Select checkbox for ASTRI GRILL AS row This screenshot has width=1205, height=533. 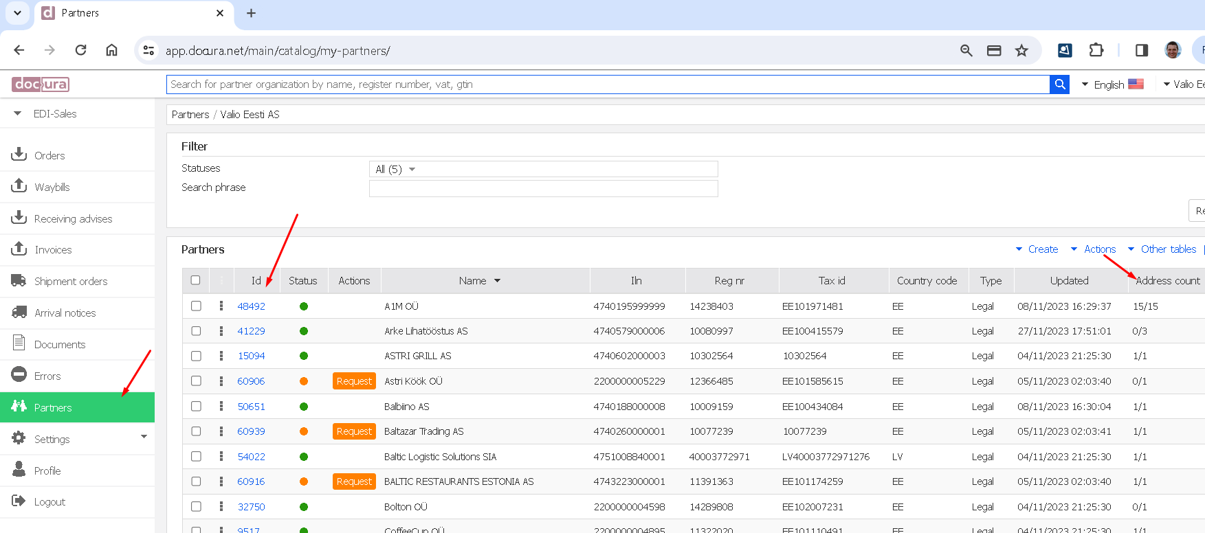(x=196, y=356)
